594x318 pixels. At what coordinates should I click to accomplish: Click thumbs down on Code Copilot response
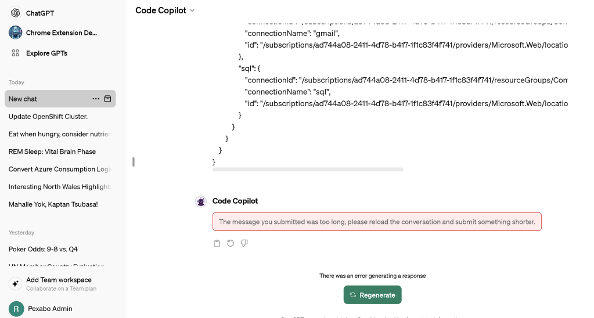tap(244, 243)
